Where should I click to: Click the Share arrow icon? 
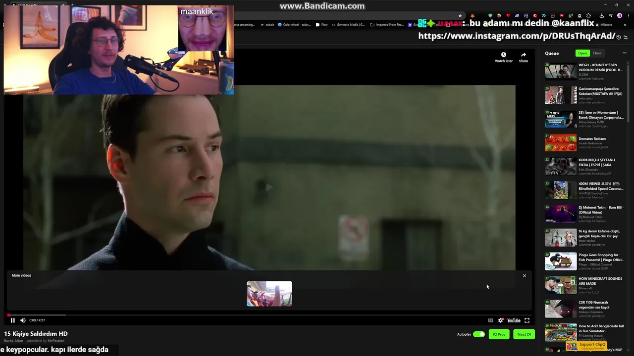point(524,55)
